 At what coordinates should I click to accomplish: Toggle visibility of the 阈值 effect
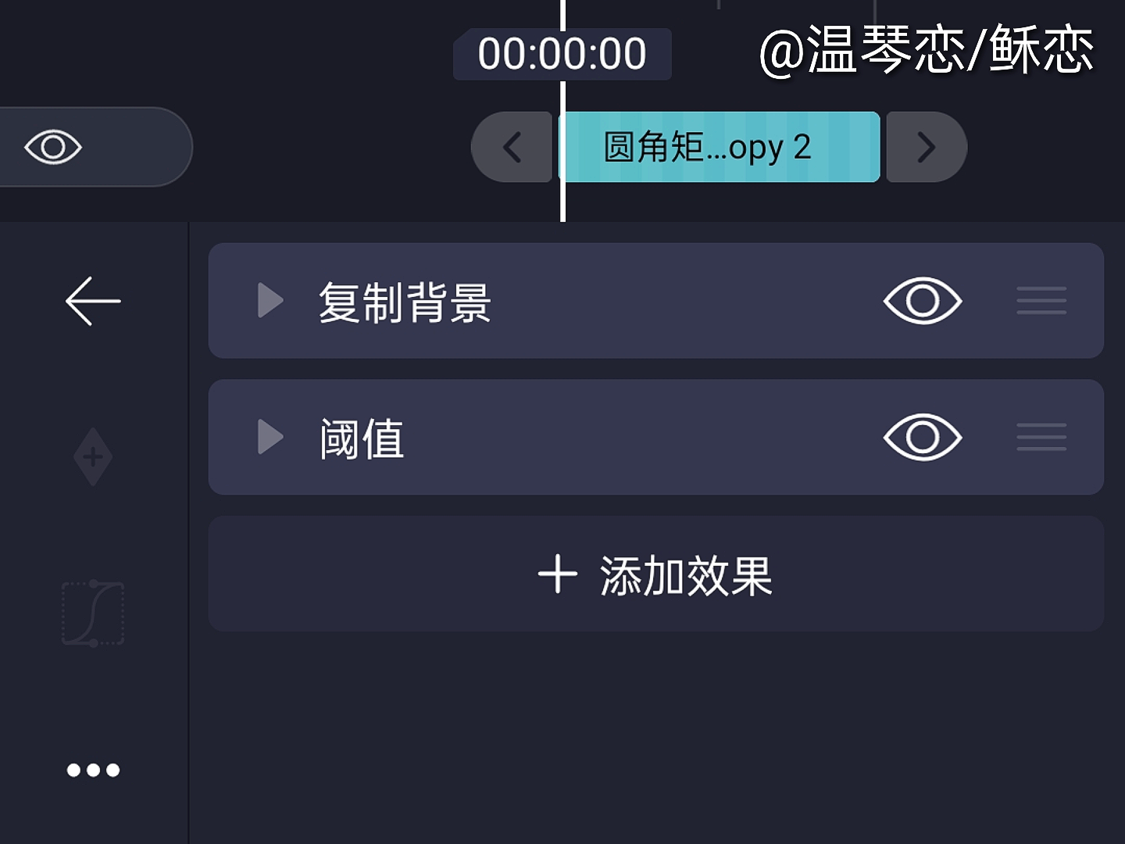923,438
